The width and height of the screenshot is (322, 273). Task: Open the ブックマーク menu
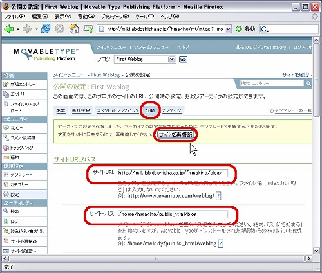[x=115, y=17]
